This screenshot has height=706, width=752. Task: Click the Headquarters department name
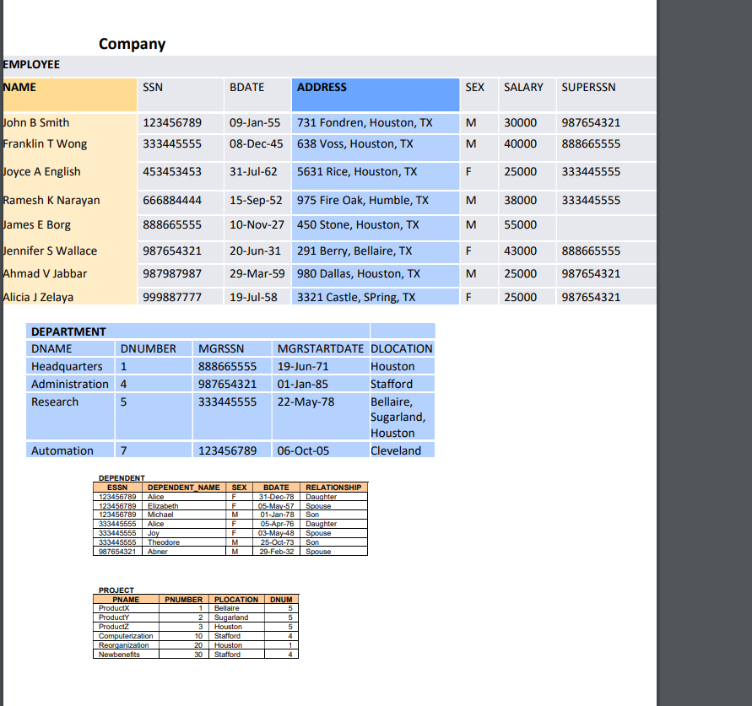pos(67,366)
